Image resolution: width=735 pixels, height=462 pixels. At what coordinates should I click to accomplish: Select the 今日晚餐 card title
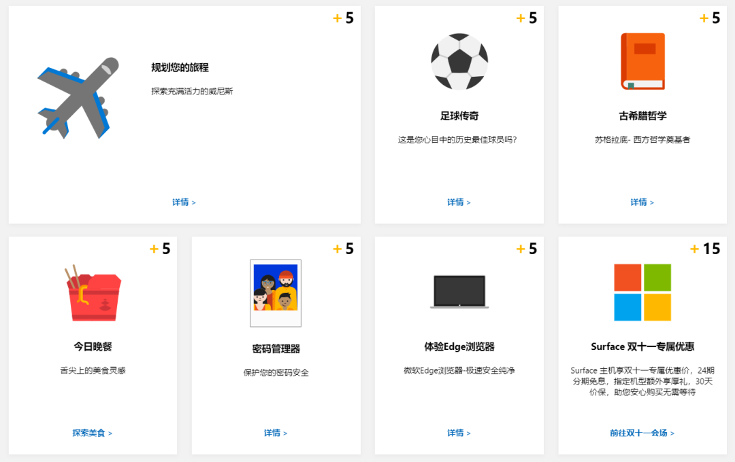click(93, 346)
